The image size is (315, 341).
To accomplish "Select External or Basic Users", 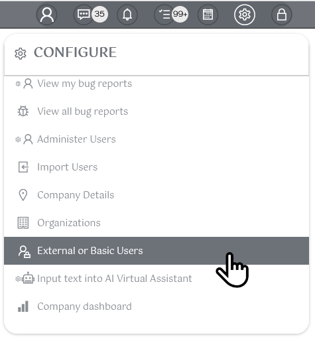I will (157, 251).
